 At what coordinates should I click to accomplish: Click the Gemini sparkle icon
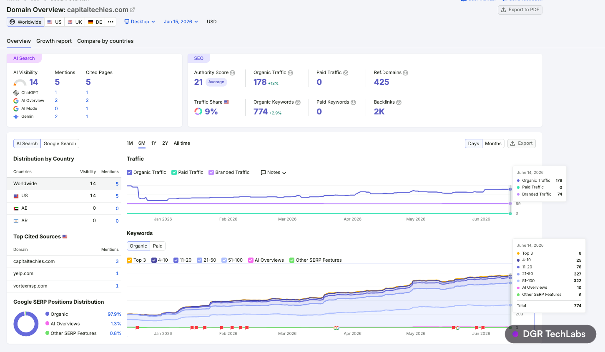[x=16, y=117]
